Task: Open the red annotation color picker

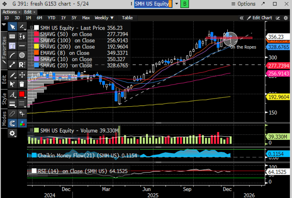Action: [22, 94]
